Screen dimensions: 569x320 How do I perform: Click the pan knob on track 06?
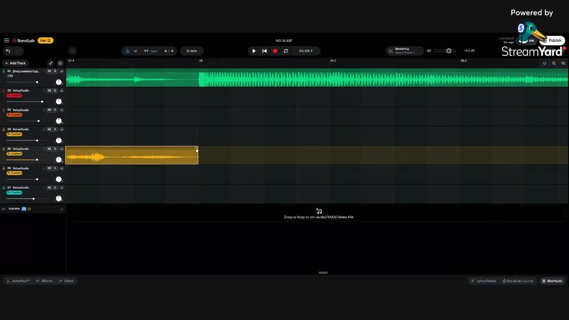[59, 179]
